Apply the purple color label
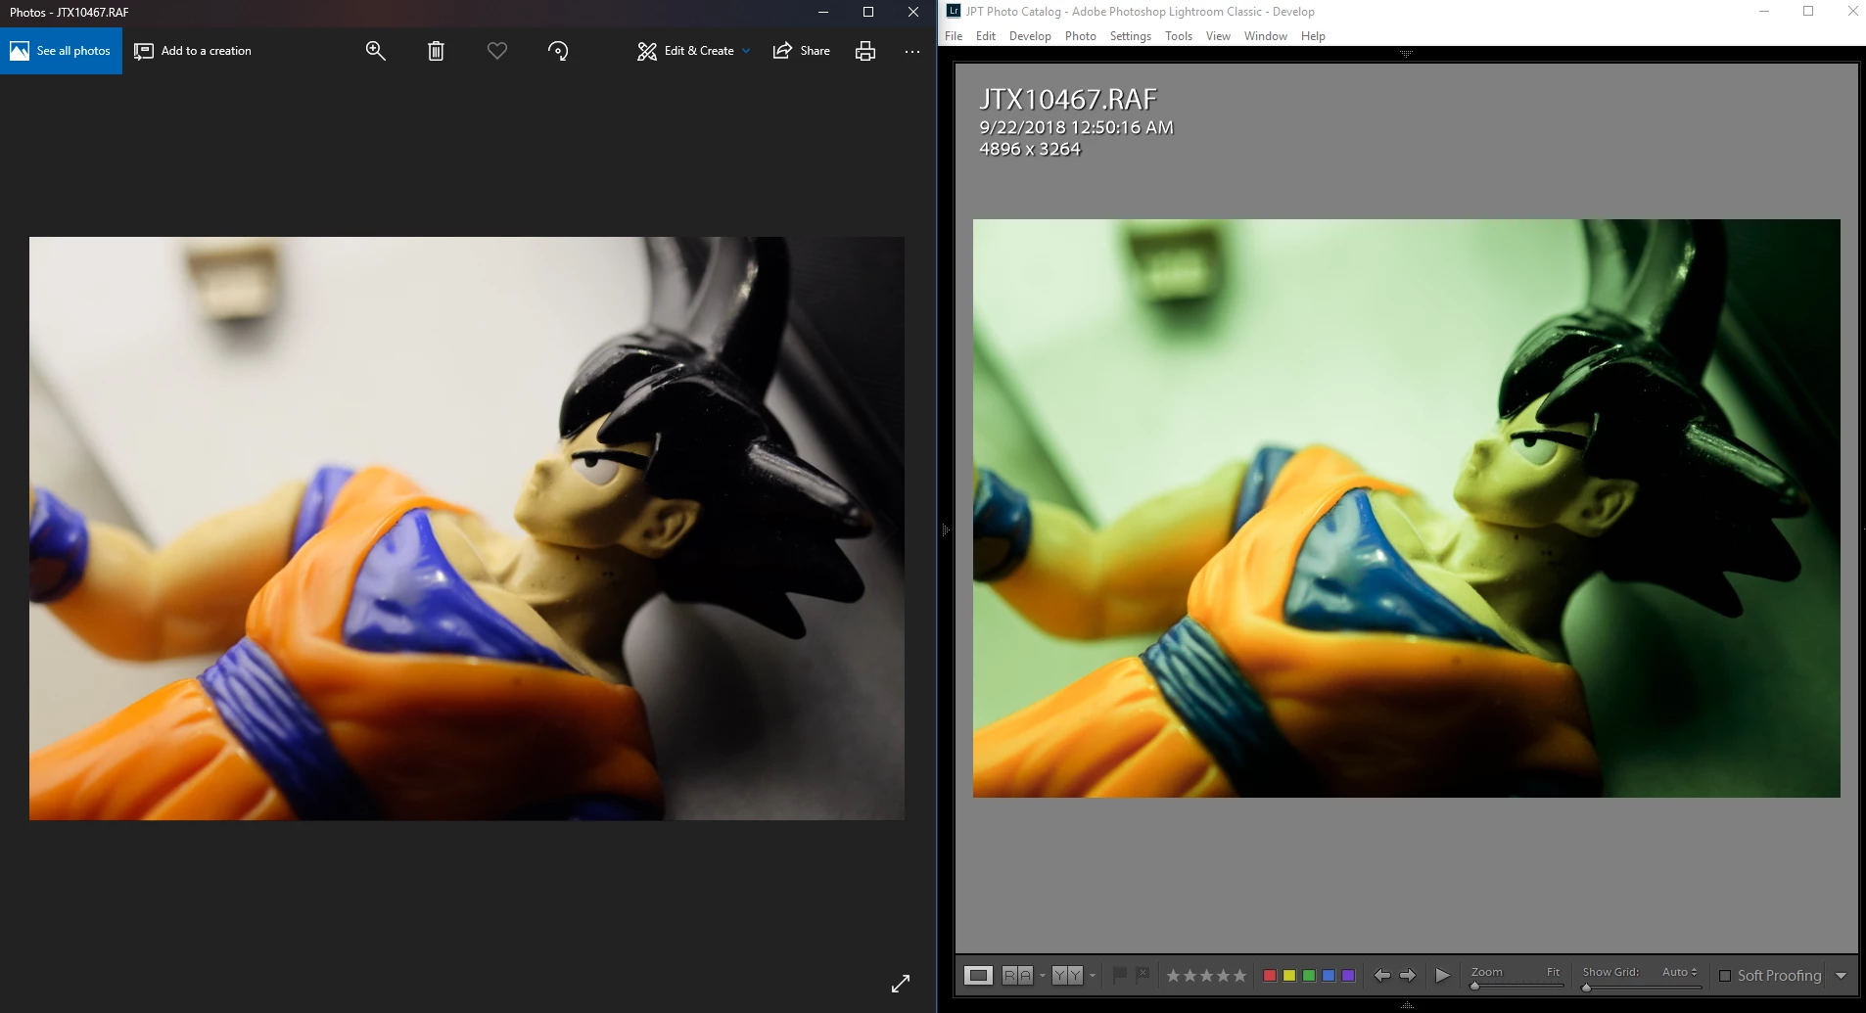 (x=1348, y=976)
